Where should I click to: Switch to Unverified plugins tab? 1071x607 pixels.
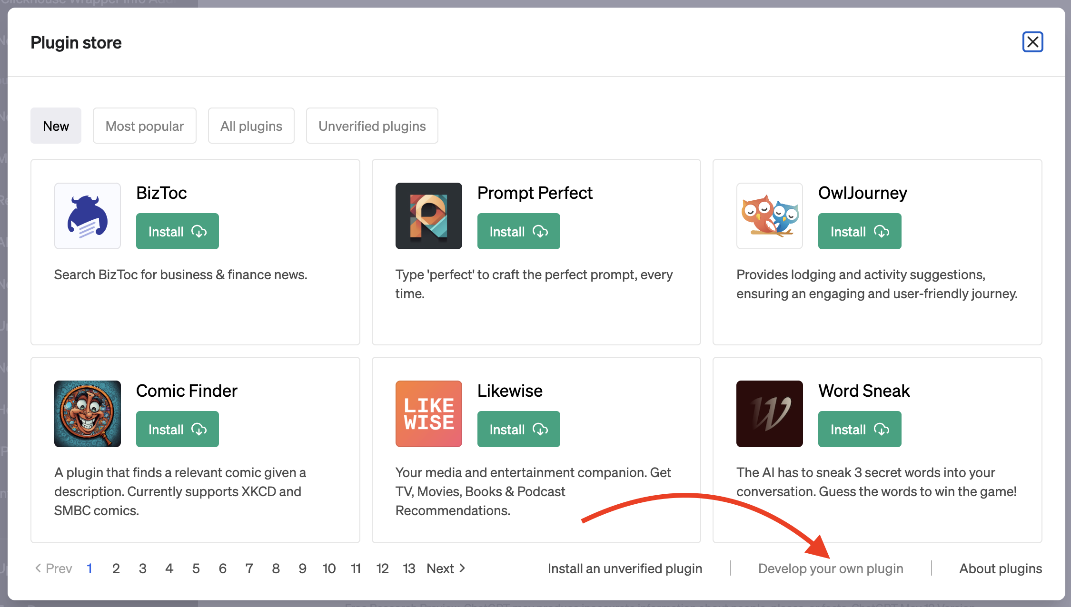(x=371, y=126)
